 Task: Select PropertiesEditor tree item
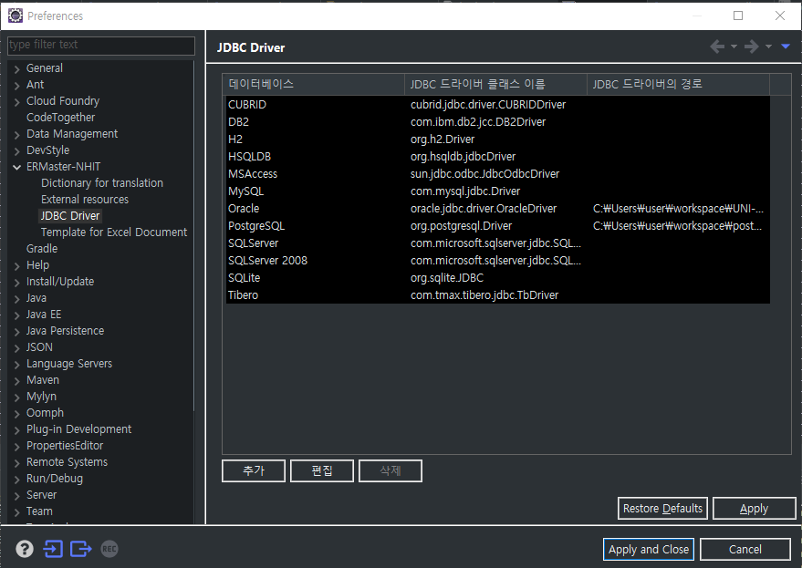[x=65, y=445]
